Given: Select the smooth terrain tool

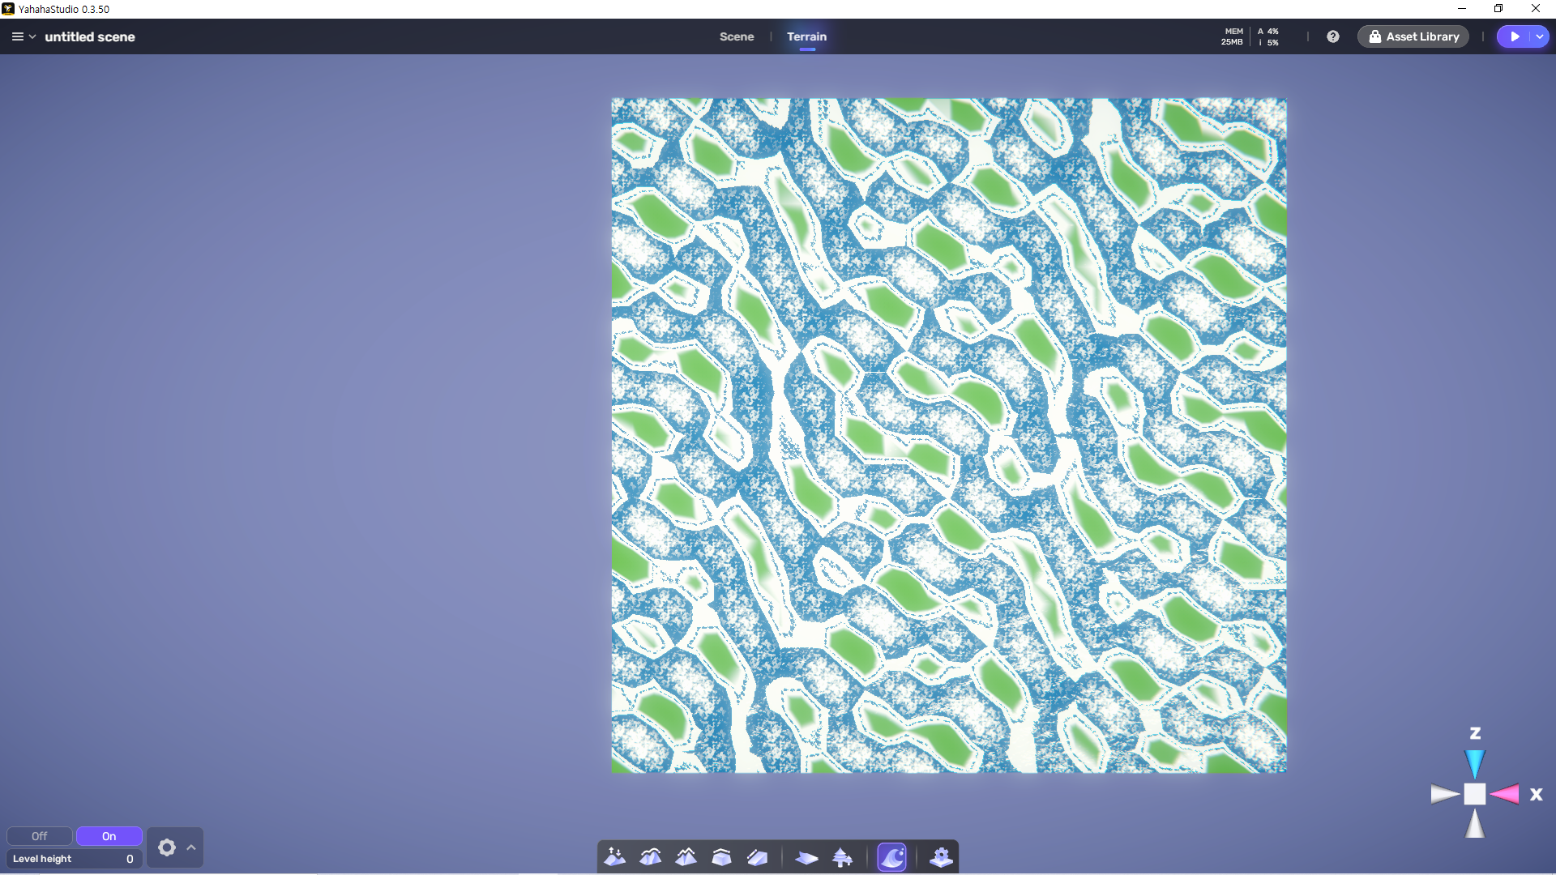Looking at the screenshot, I should point(650,857).
